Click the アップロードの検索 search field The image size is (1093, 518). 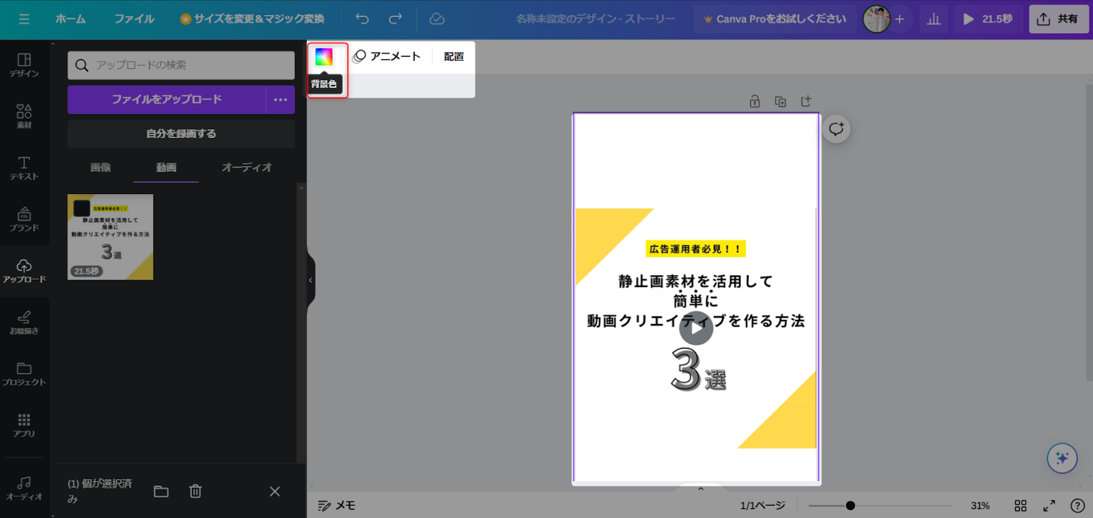[x=181, y=65]
